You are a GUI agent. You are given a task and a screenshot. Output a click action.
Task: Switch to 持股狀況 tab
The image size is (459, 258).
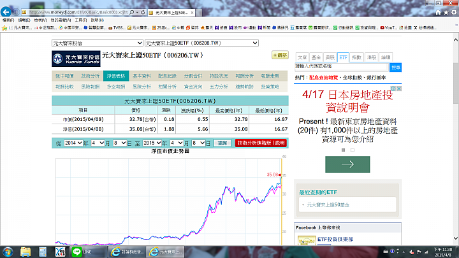pos(219,76)
